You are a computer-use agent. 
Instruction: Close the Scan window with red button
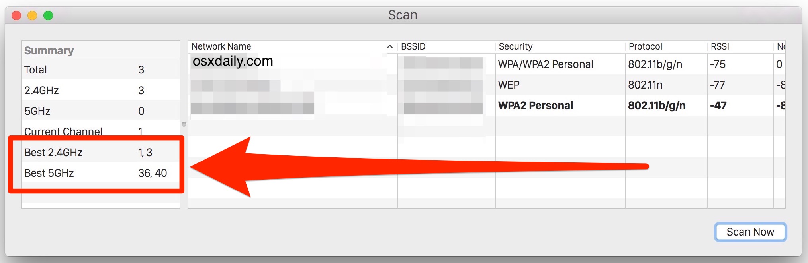[x=16, y=15]
